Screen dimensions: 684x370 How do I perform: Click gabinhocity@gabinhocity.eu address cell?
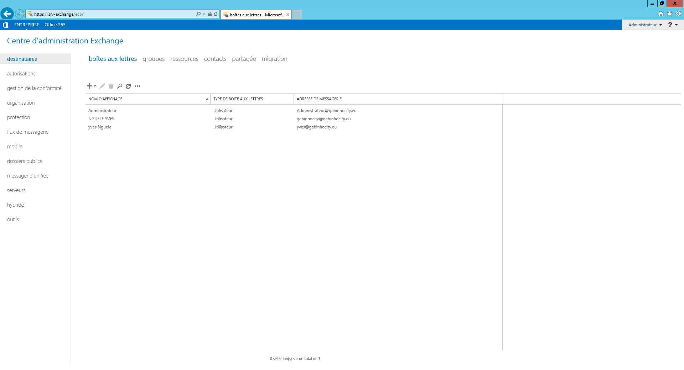(323, 119)
